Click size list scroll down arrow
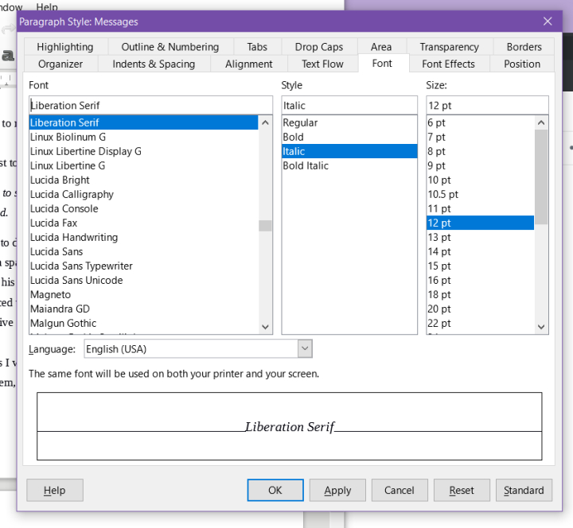The width and height of the screenshot is (573, 528). pyautogui.click(x=541, y=327)
